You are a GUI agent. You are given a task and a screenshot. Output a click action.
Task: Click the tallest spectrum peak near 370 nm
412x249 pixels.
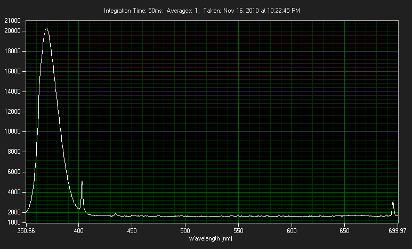click(x=46, y=29)
